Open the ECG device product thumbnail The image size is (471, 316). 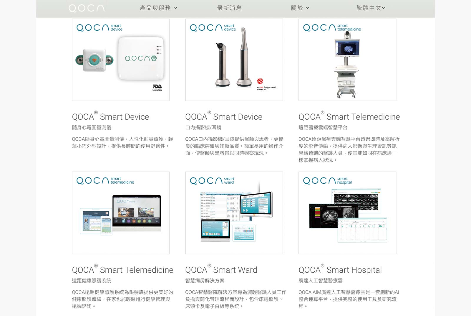click(x=121, y=60)
